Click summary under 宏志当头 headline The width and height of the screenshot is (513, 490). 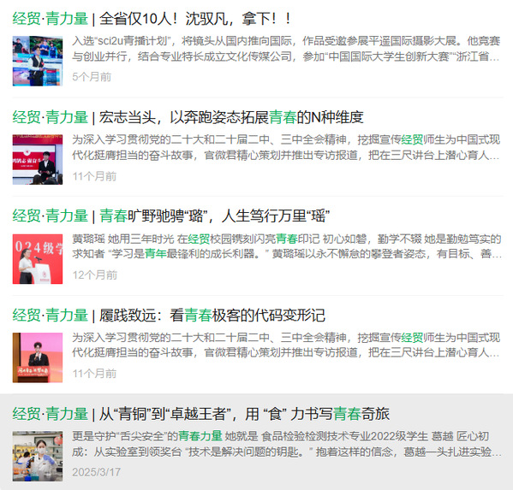[286, 147]
